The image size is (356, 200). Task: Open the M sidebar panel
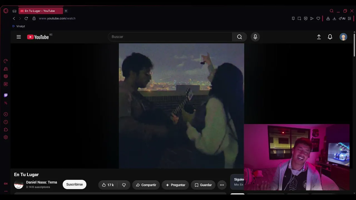click(x=6, y=84)
